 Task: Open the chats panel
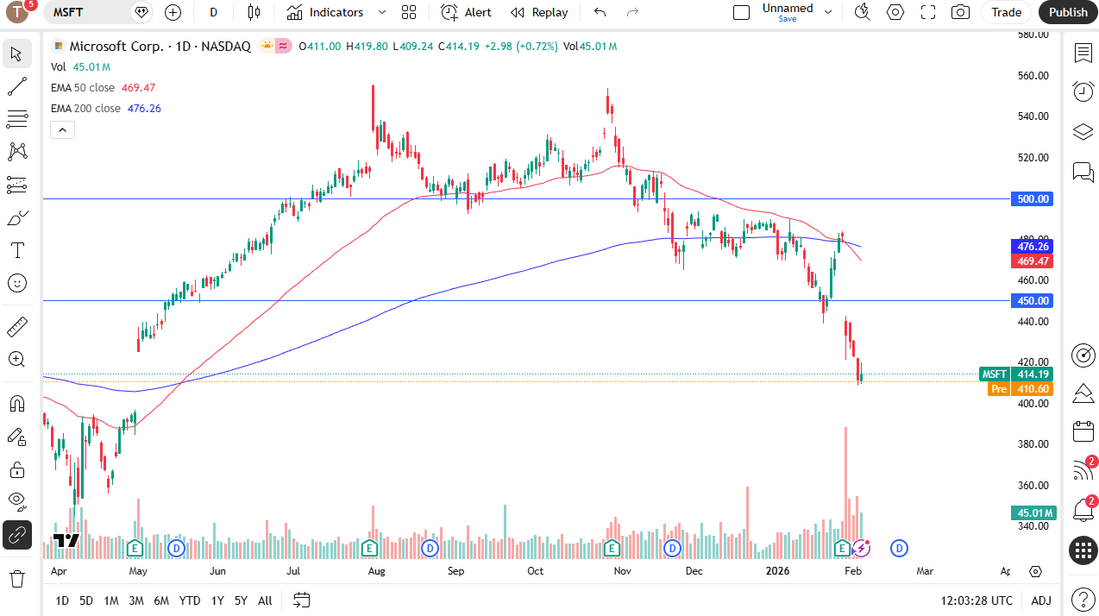click(1083, 171)
